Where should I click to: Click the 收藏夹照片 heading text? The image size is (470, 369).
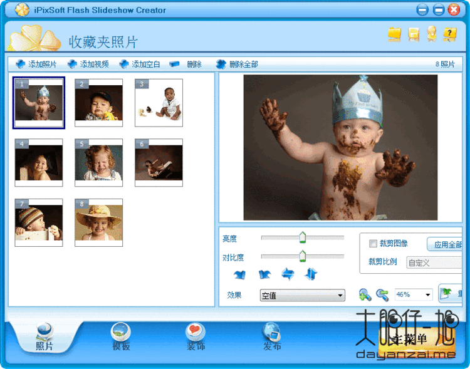[103, 42]
